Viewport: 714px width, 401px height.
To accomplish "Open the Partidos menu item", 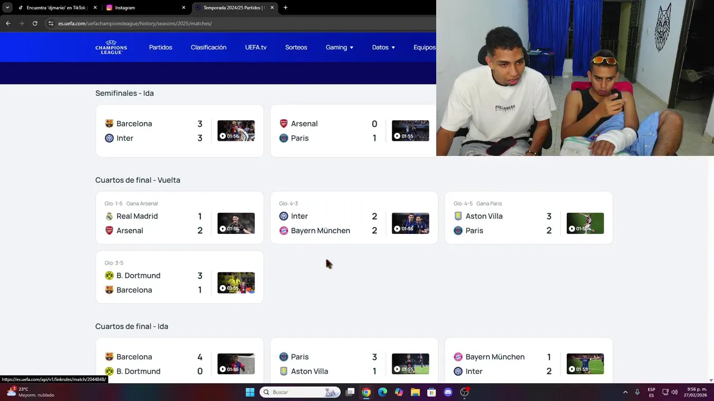I will (x=161, y=47).
